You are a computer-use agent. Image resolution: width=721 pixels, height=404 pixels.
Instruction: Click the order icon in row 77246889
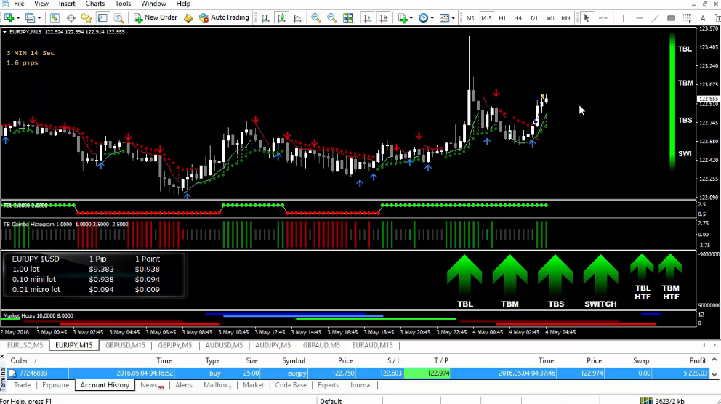click(x=13, y=373)
